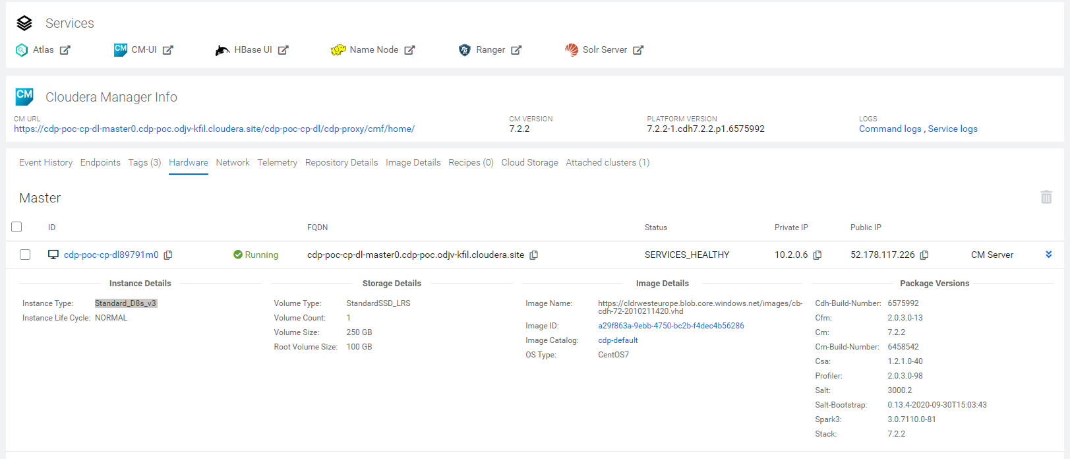Screen dimensions: 1070x459
Task: Select the Hardware tab
Action: 189,162
